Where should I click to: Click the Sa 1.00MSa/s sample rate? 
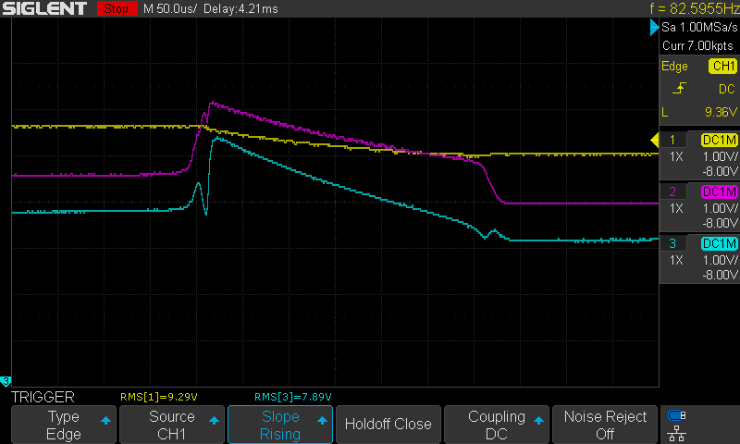[699, 28]
